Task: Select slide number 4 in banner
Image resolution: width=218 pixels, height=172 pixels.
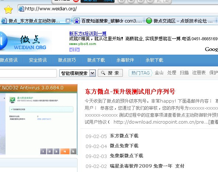Action: (x=65, y=151)
